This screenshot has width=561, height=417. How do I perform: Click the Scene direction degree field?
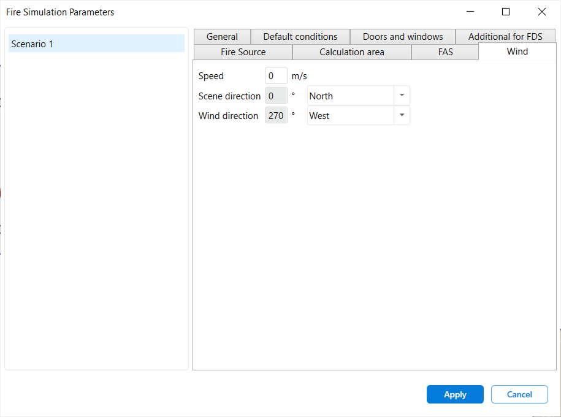(x=276, y=96)
